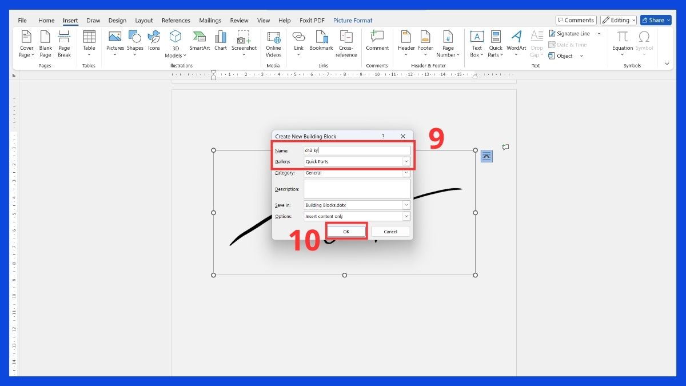
Task: Cancel the Create New Building Block dialog
Action: (390, 232)
